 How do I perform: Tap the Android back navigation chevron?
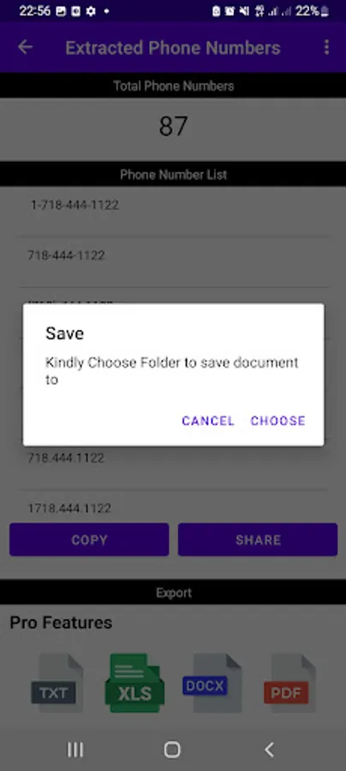click(x=269, y=750)
